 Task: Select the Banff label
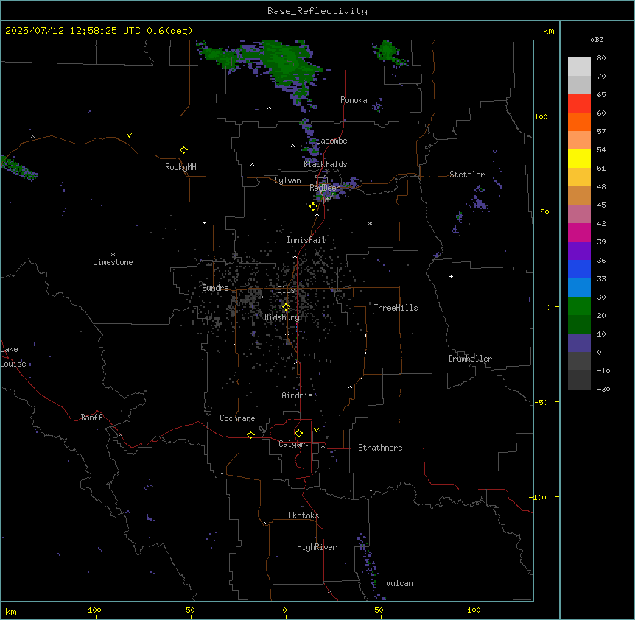(x=91, y=418)
